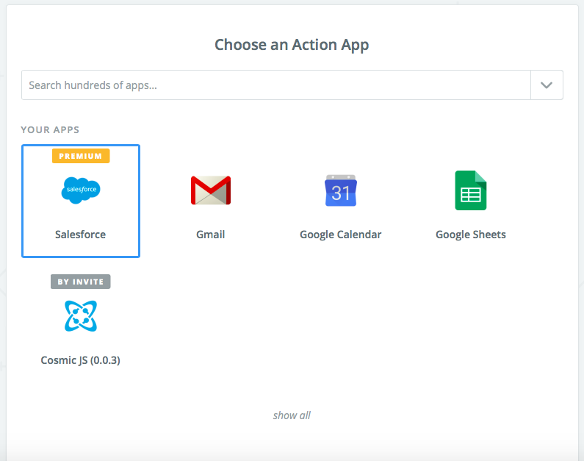
Task: Click the Google Sheets name label
Action: click(x=470, y=235)
